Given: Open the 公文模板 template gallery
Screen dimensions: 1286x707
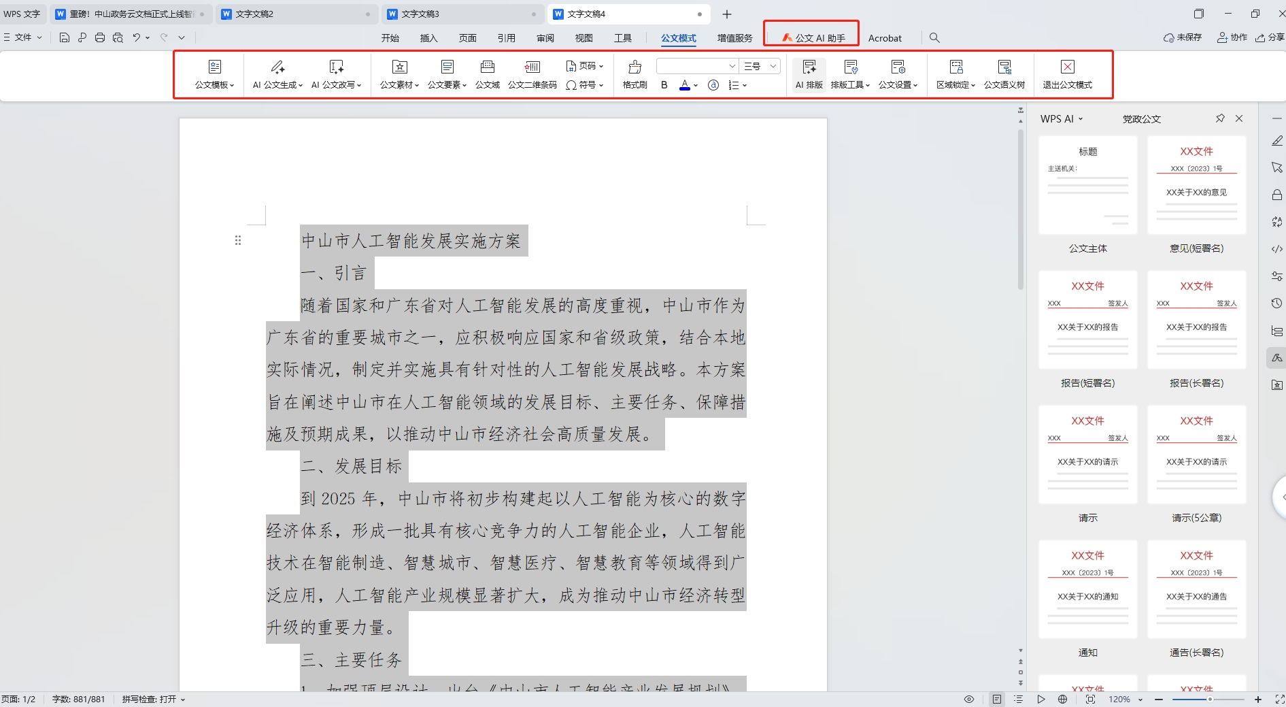Looking at the screenshot, I should [x=214, y=74].
